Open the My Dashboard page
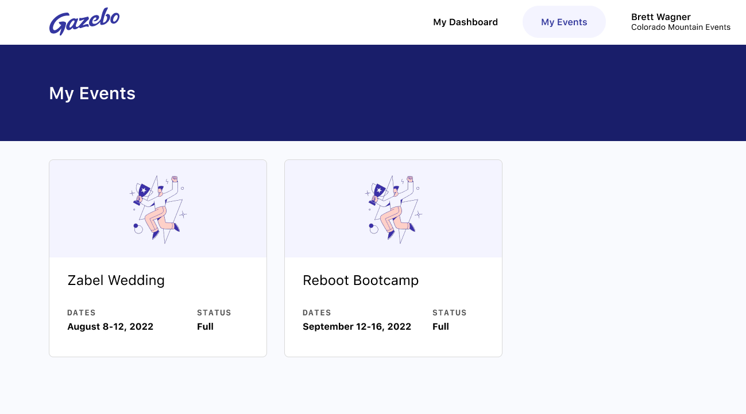Image resolution: width=746 pixels, height=414 pixels. (x=465, y=22)
